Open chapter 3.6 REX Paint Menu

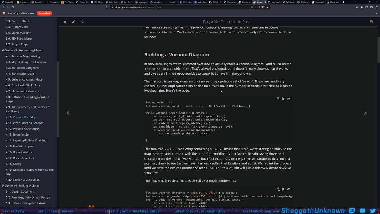click(19, 38)
